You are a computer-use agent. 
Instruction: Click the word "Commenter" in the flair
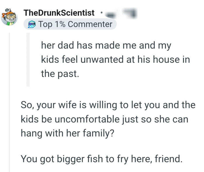coord(90,24)
